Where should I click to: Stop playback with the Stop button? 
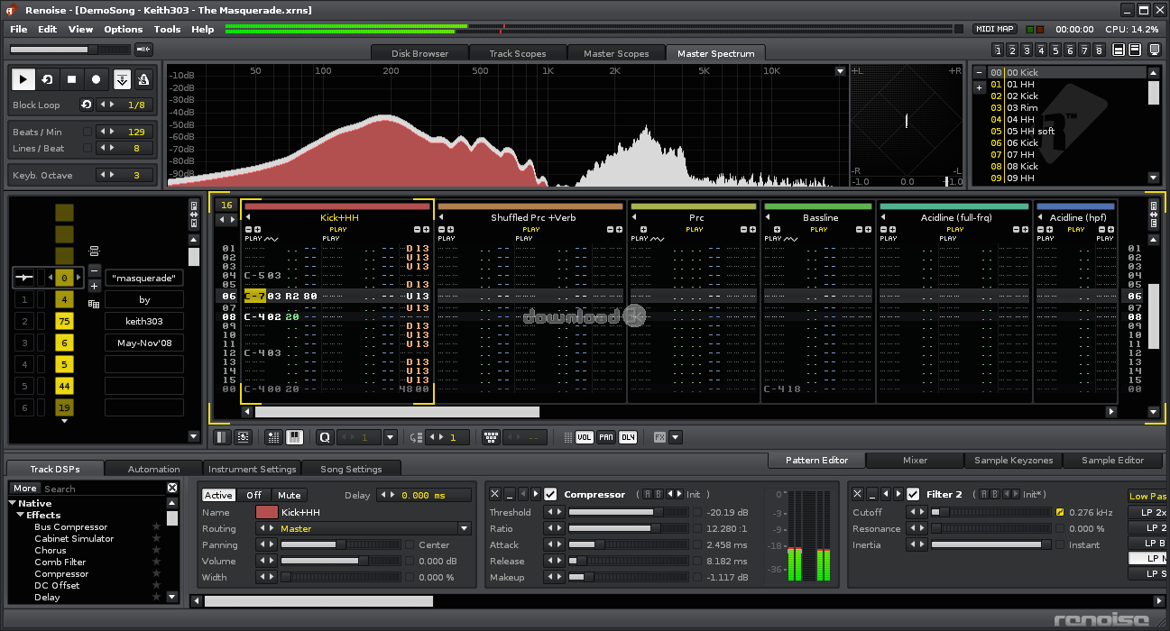pyautogui.click(x=72, y=79)
